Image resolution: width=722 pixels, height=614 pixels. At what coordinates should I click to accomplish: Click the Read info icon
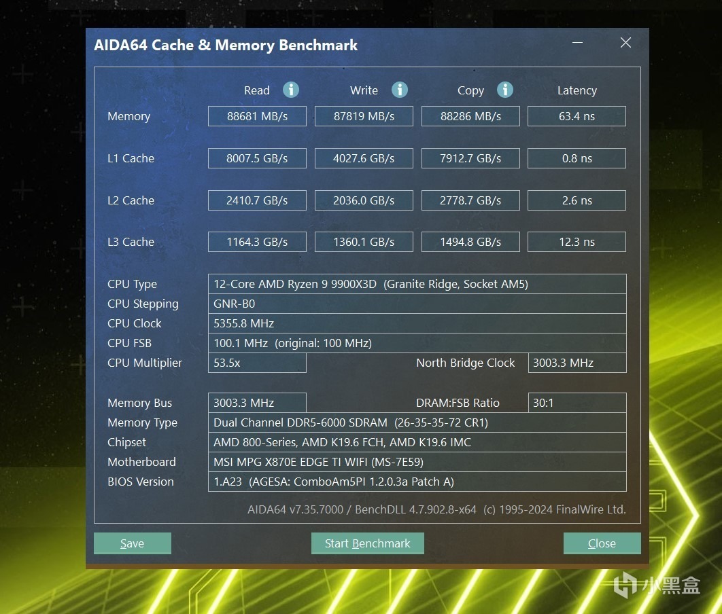point(290,90)
